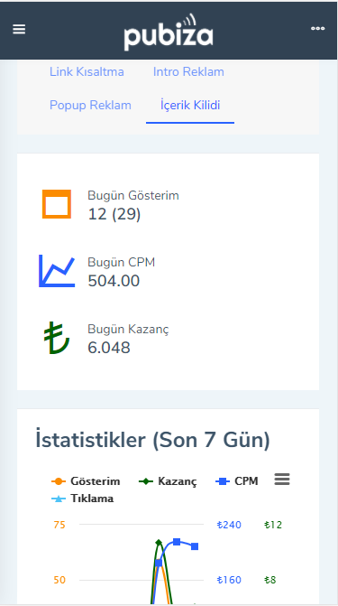The image size is (338, 606).
Task: Open the chart context hamburger menu
Action: (282, 480)
